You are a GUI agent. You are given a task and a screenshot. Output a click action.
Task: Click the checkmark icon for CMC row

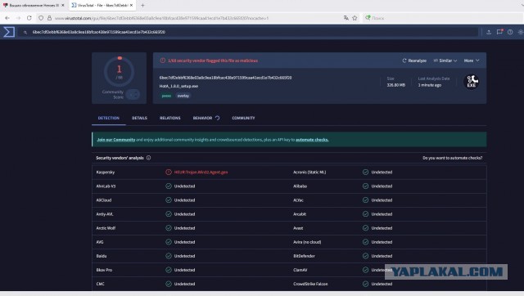[x=169, y=284]
